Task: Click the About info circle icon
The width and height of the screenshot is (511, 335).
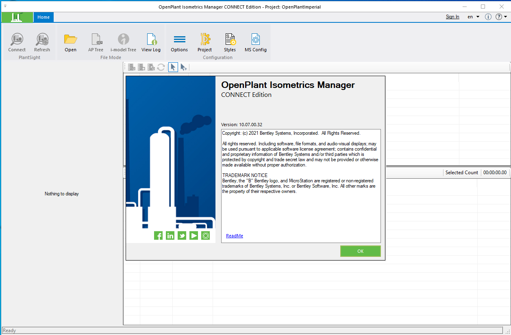Action: pyautogui.click(x=488, y=17)
